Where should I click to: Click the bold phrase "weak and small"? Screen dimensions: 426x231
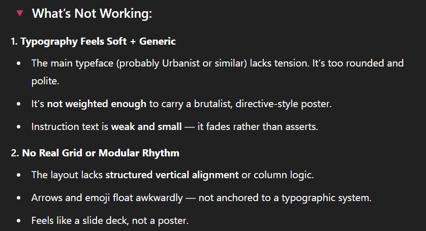point(146,127)
